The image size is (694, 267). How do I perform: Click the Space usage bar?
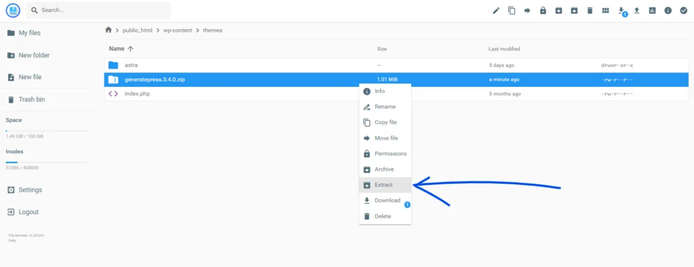(x=46, y=131)
